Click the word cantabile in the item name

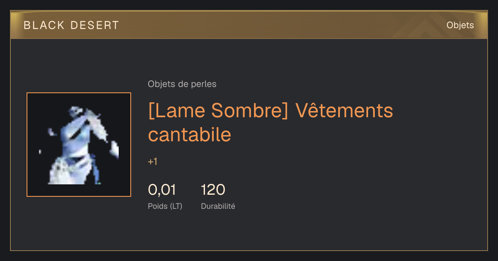click(x=190, y=134)
